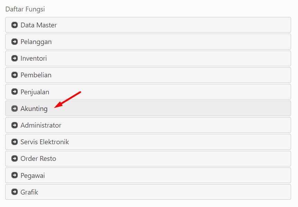Click the arrow icon beside Akunting

click(x=15, y=109)
